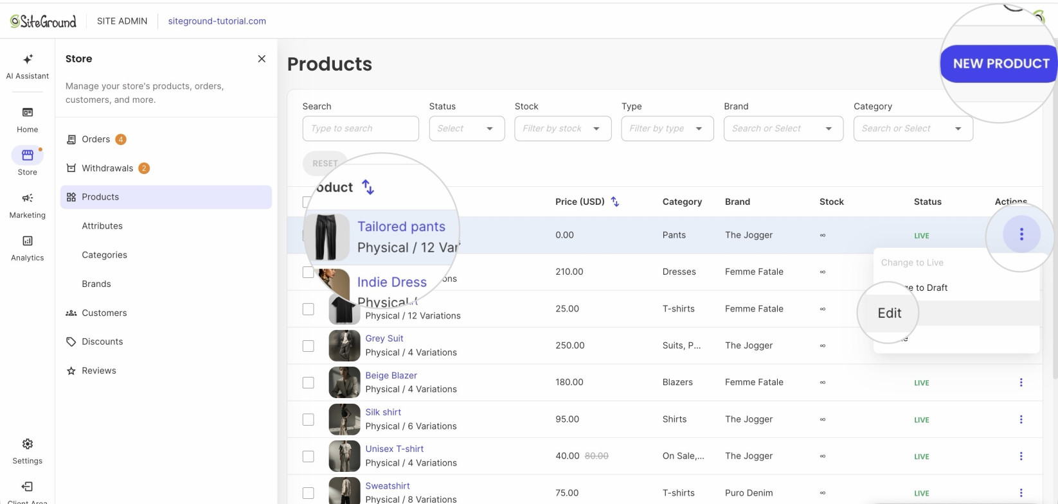Viewport: 1058px width, 504px height.
Task: Open the actions menu for Unisex T-shirt
Action: click(1021, 456)
